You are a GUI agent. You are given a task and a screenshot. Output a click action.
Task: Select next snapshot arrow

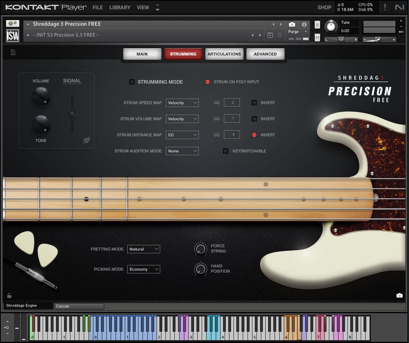pos(260,35)
